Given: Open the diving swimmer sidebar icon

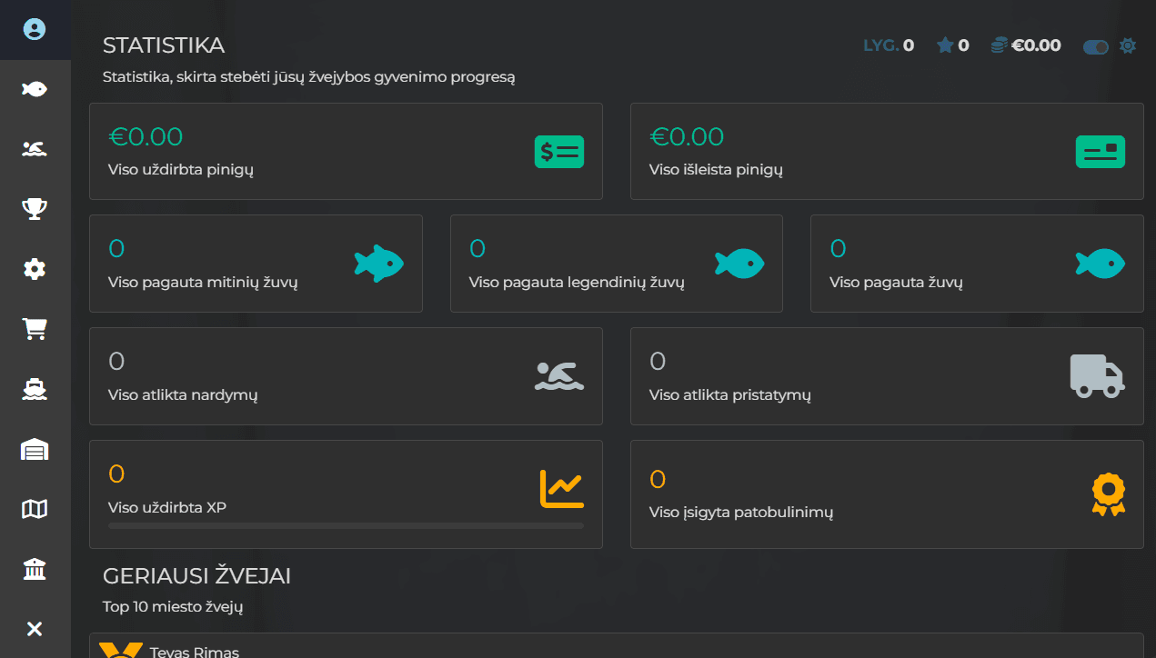Looking at the screenshot, I should [x=35, y=149].
